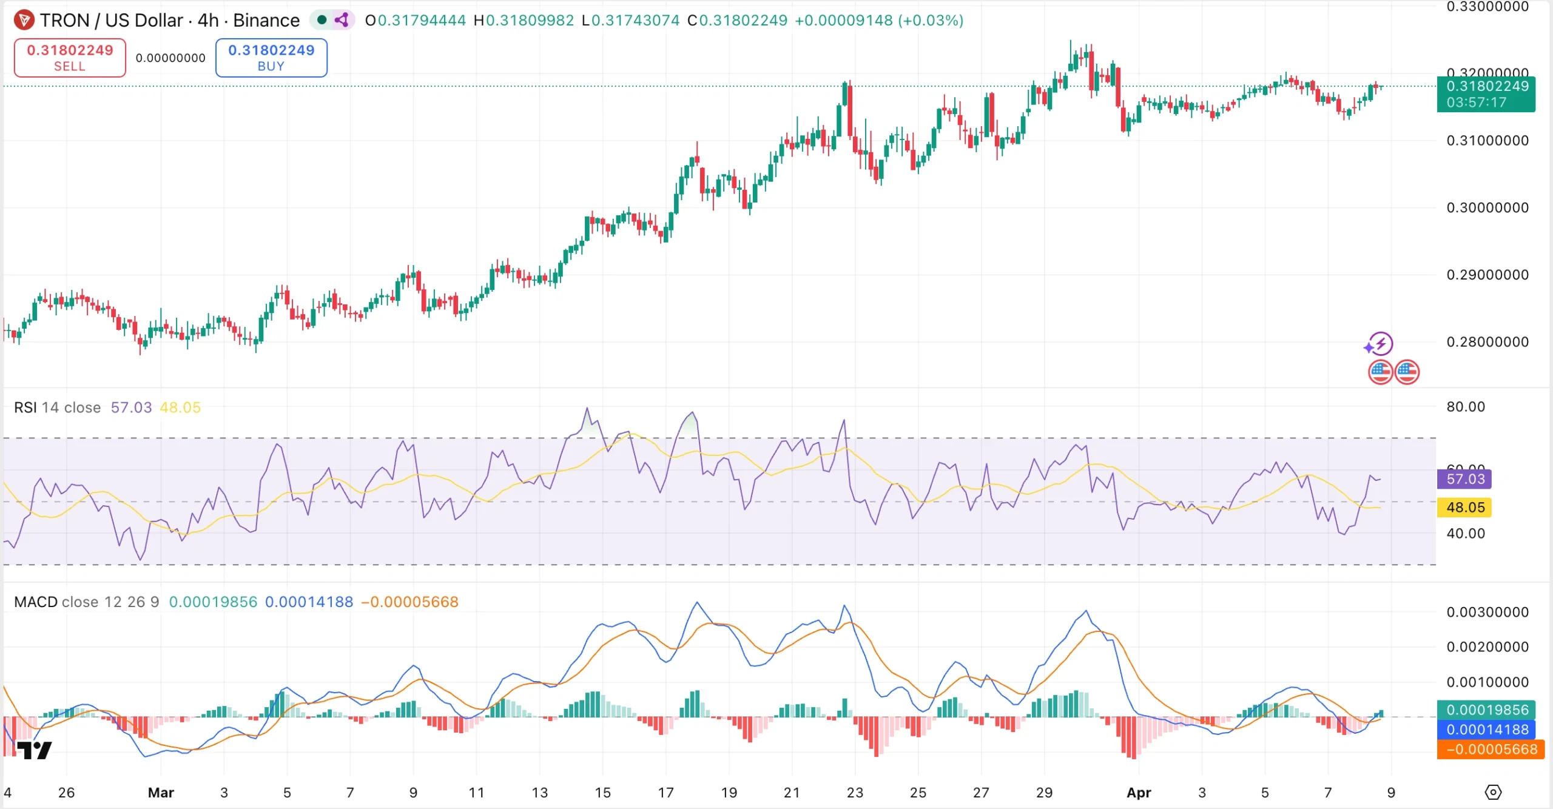Click the blue BUY 0.31802249 button
Viewport: 1553px width, 809px height.
271,58
